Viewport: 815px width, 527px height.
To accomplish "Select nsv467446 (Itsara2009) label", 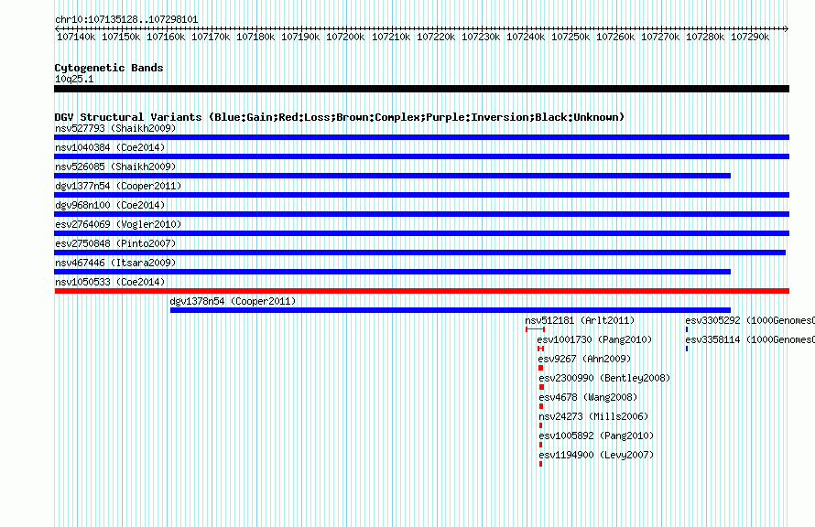I will click(115, 263).
